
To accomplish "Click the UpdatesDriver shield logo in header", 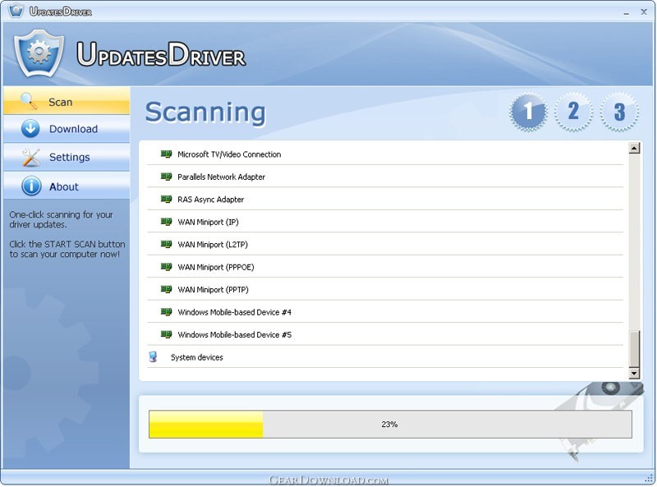I will pos(39,53).
